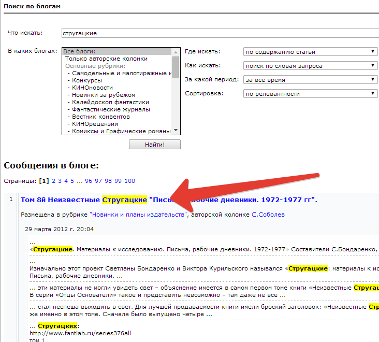Go to results page 5
The image size is (379, 342).
72,181
